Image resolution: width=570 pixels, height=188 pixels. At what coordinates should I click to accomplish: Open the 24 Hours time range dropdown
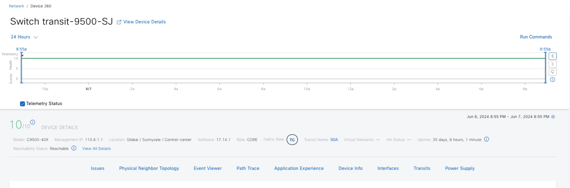coord(24,37)
